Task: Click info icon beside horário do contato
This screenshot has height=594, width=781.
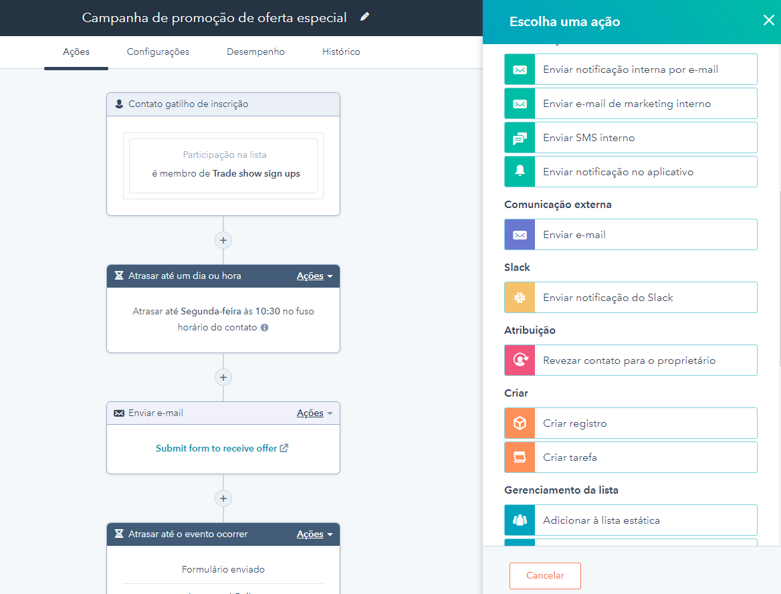Action: point(265,328)
